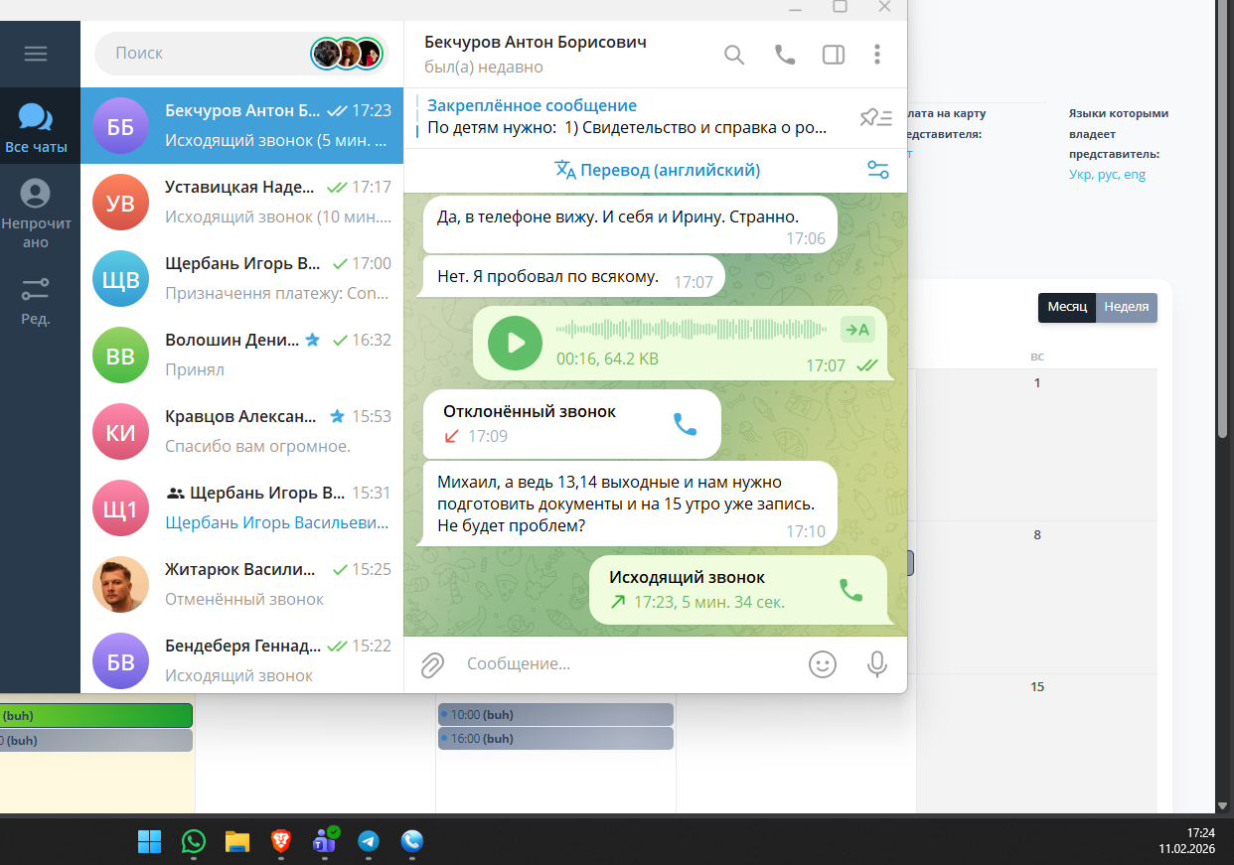Click message 'Да, в телефоне вижу...'
The height and width of the screenshot is (865, 1234).
click(x=630, y=224)
